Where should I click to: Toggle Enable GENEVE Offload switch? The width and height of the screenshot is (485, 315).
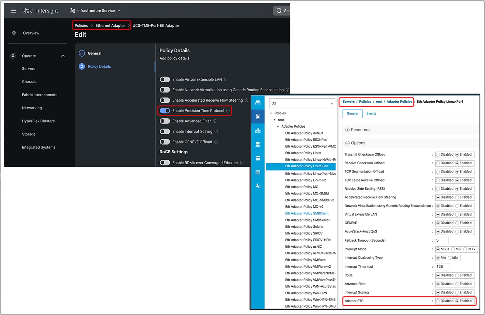pos(165,142)
